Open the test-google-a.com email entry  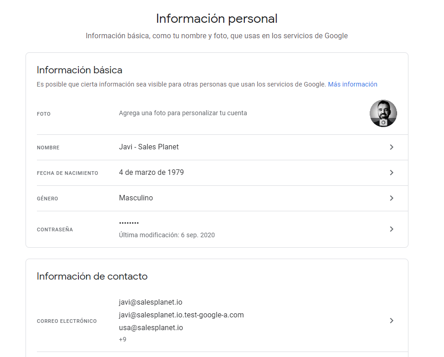coord(181,315)
